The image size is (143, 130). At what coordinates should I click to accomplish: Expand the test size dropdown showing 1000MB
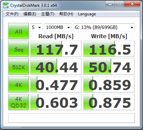click(x=58, y=27)
